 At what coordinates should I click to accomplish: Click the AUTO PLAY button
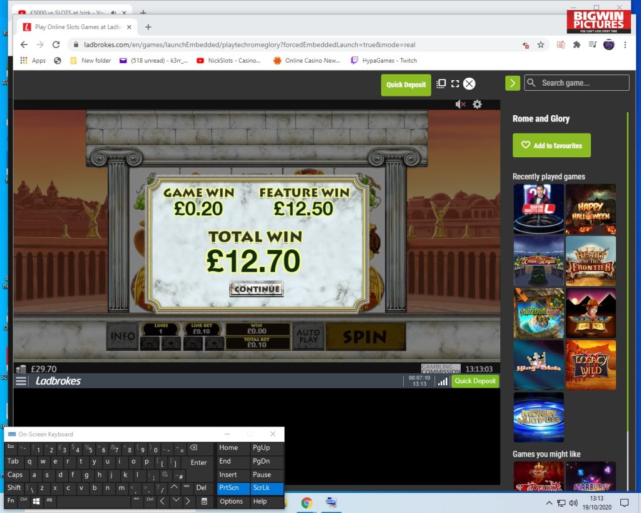308,336
